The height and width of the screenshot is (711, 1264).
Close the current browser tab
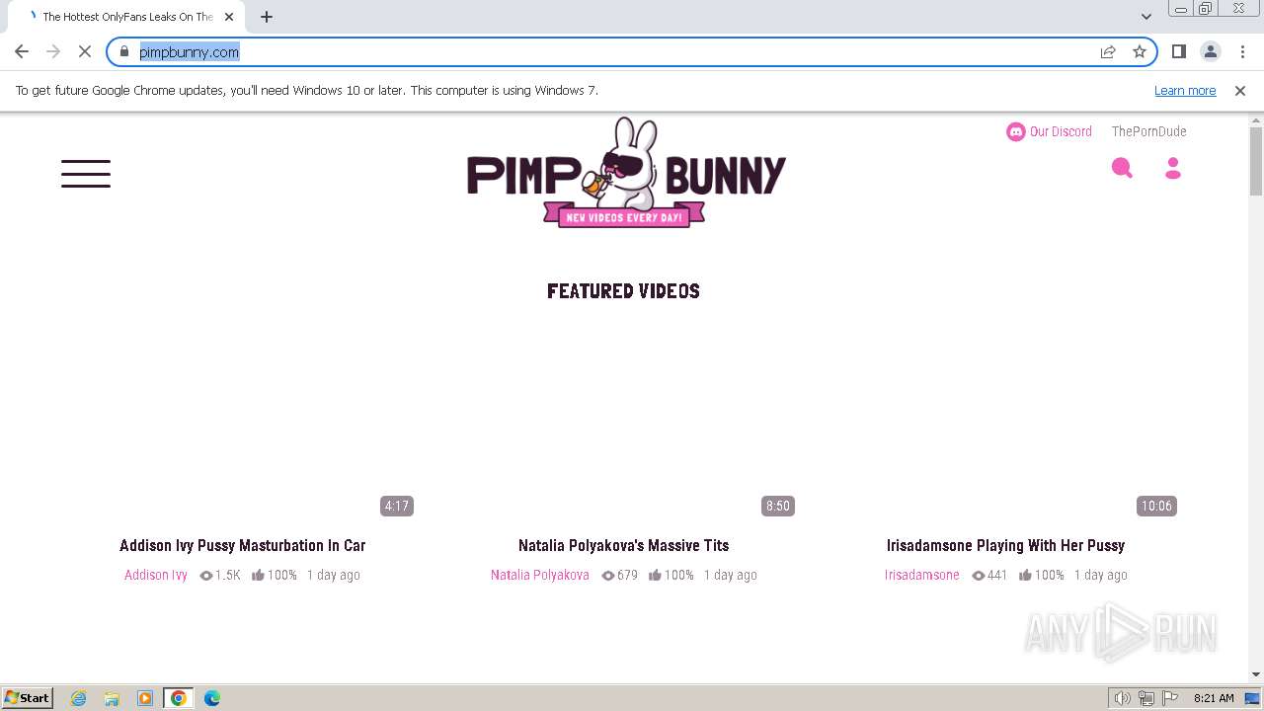[x=229, y=17]
